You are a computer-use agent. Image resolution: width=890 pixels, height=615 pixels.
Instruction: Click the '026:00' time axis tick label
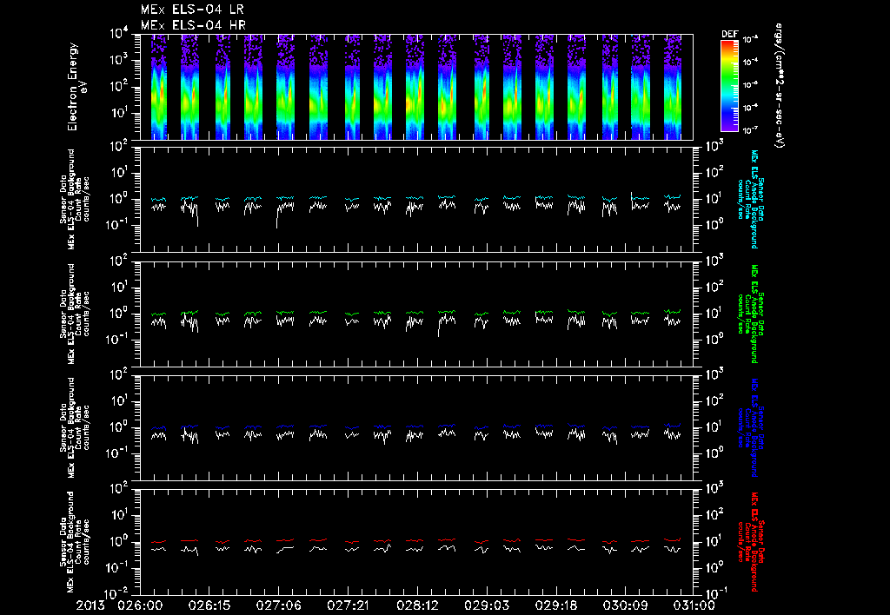[x=140, y=605]
